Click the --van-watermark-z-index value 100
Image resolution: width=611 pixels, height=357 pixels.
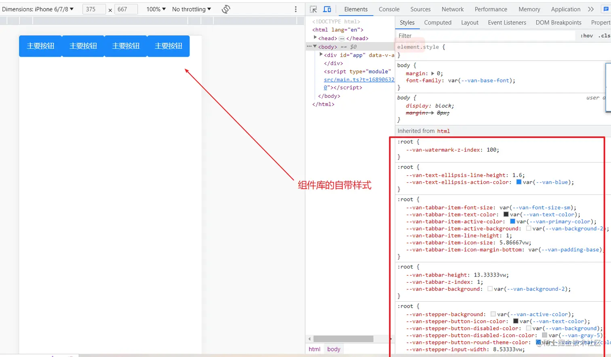coord(491,150)
